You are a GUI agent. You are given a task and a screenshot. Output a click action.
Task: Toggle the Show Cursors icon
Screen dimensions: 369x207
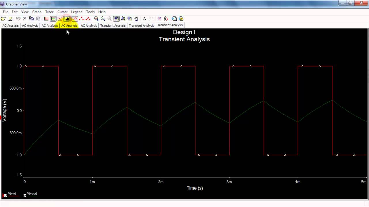coord(60,19)
